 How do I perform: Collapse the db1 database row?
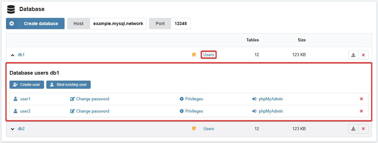13,55
